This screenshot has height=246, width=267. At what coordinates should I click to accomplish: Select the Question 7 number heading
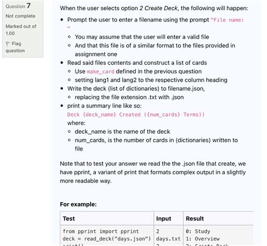(18, 6)
